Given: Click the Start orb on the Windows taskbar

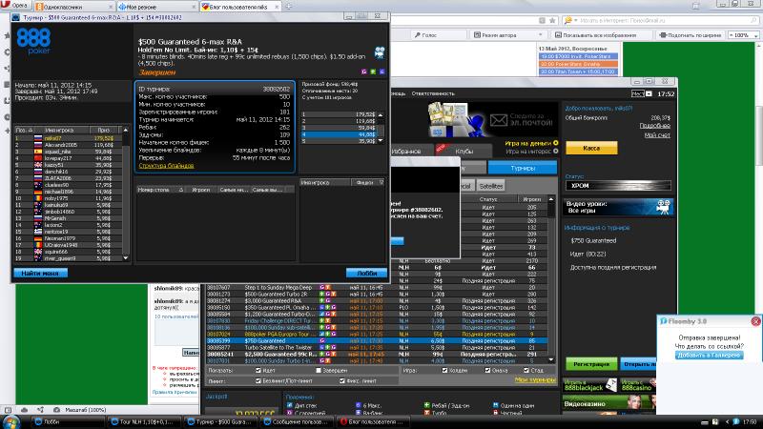Looking at the screenshot, I should coord(10,421).
